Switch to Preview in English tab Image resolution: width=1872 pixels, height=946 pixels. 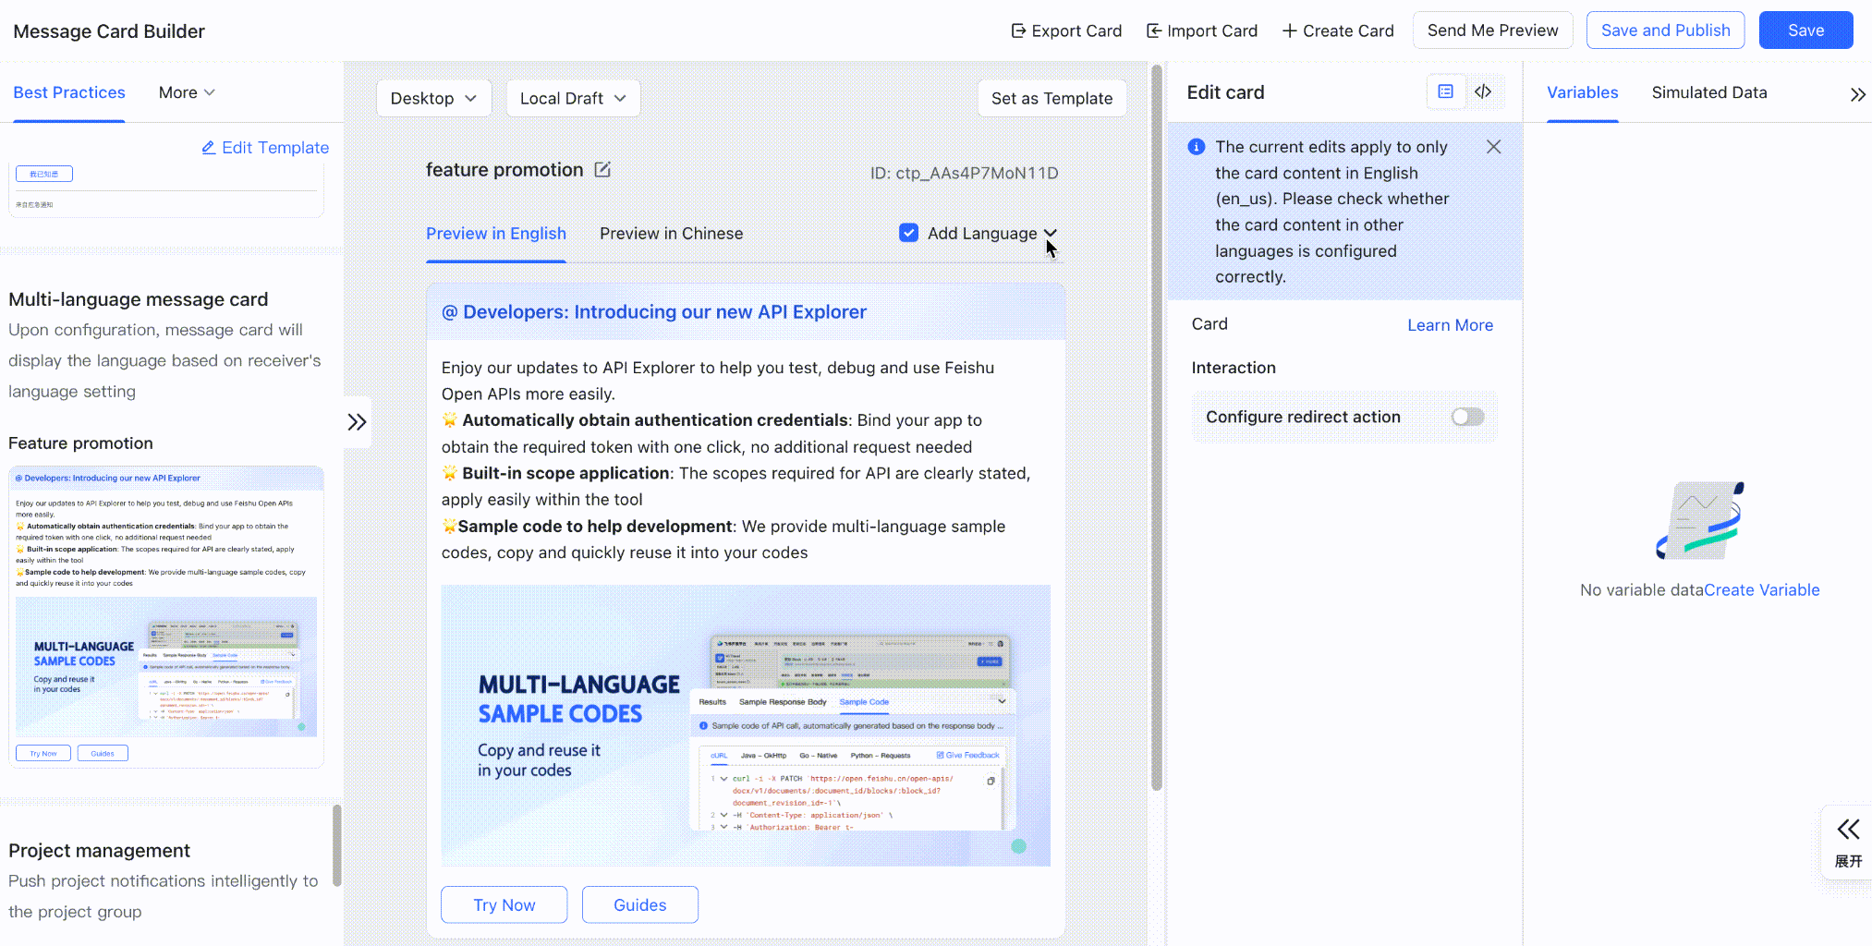tap(496, 234)
